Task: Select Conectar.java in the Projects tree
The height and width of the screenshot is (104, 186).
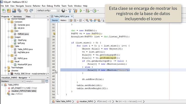Action: [x=24, y=25]
